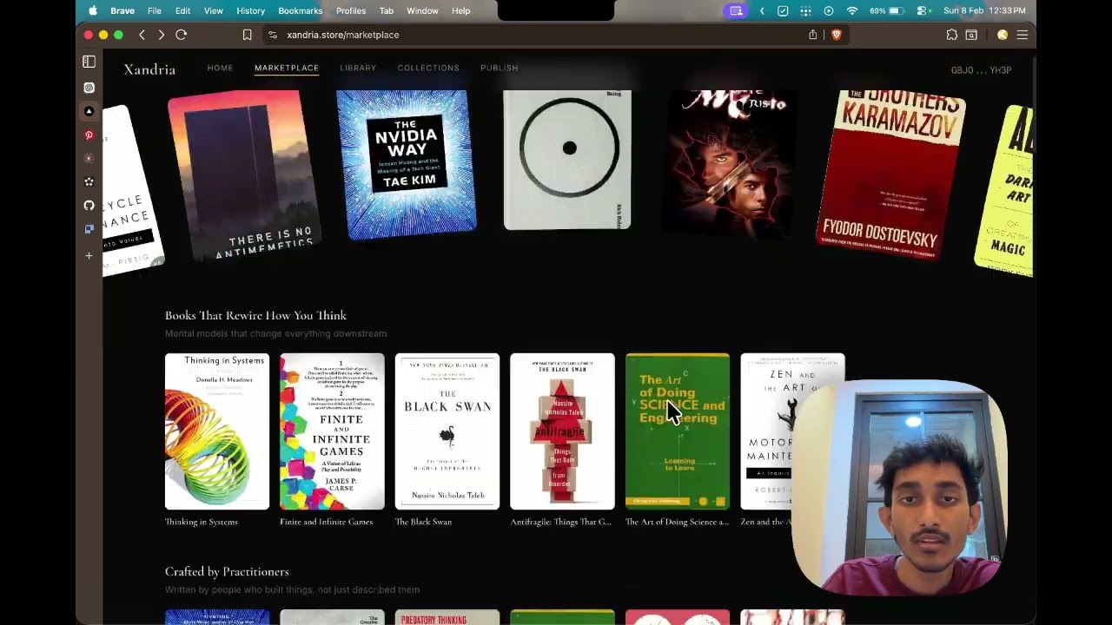1112x625 pixels.
Task: Open The Brothers Karamazov book cover
Action: click(x=890, y=174)
